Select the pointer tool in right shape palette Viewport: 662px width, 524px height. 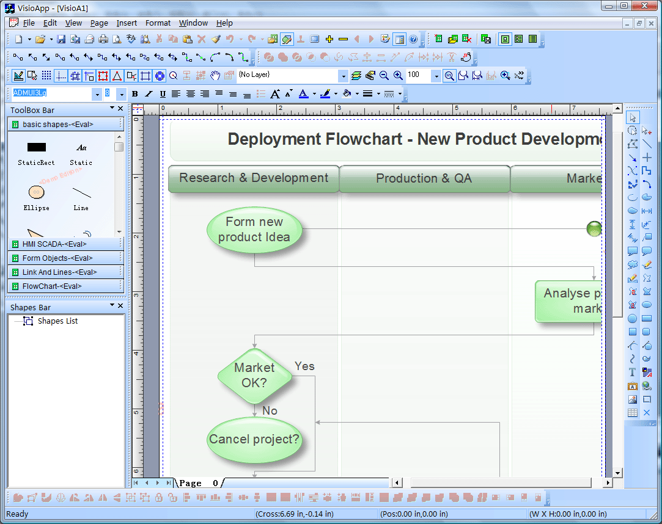coord(633,116)
